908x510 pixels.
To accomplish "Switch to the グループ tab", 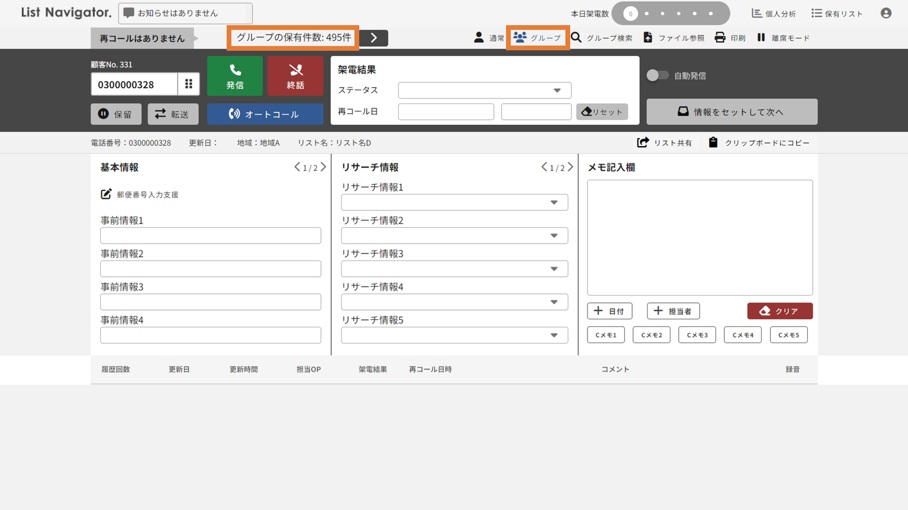I will (537, 37).
